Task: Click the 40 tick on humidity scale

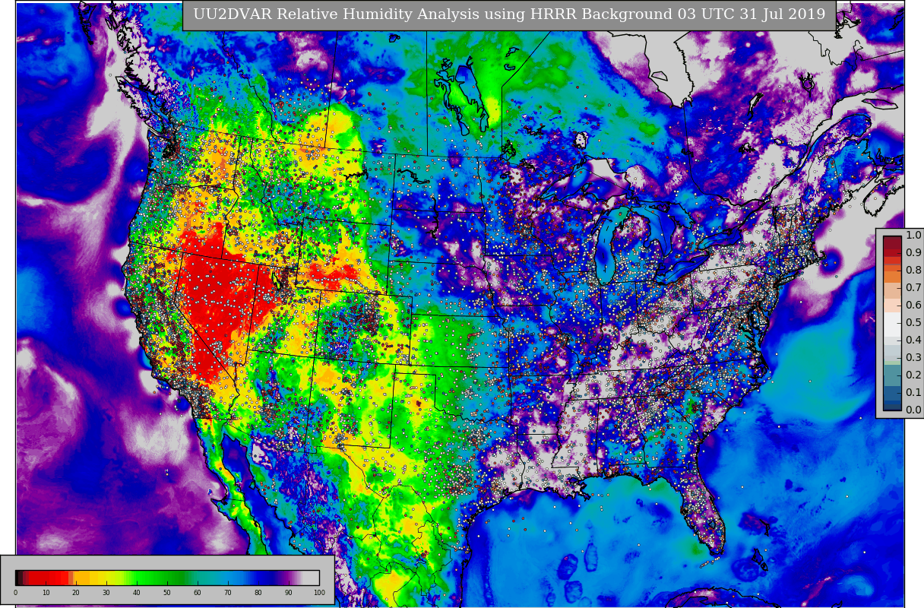Action: (137, 593)
